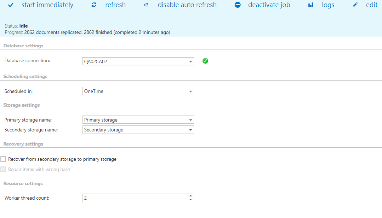Choose the 'edit' text label
The image size is (382, 218).
(x=372, y=5)
